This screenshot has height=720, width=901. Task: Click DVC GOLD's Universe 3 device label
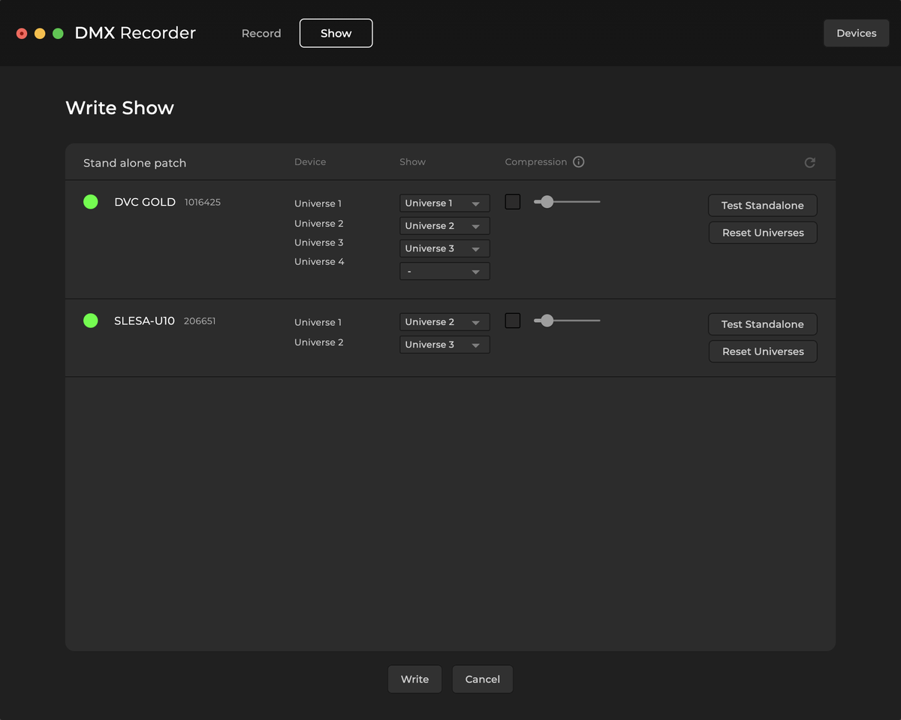pyautogui.click(x=319, y=243)
